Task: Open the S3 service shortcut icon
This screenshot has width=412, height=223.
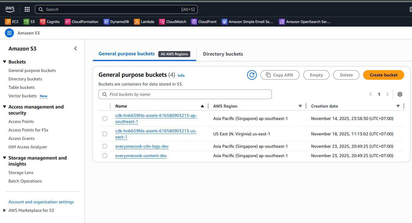Action: click(26, 22)
